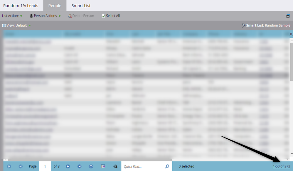293x171 pixels.
Task: Go to the first page of results
Action: (x=9, y=166)
